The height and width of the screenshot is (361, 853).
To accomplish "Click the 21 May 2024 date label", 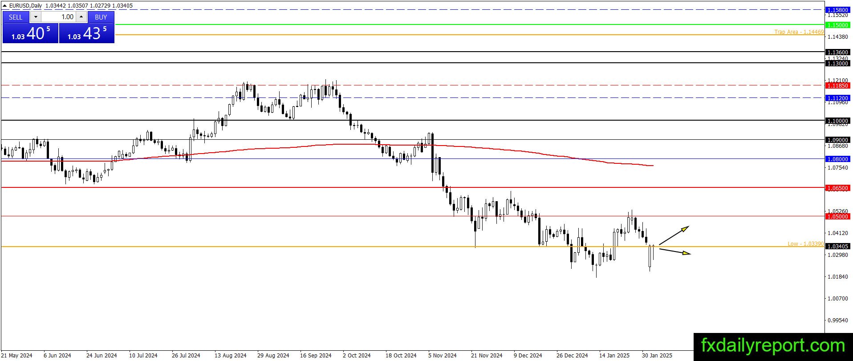I will (17, 355).
